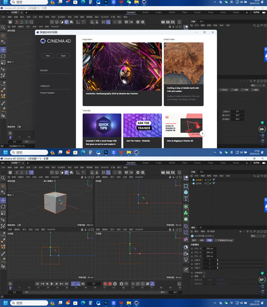Switch to the 坐标 attributes tab

coord(202,240)
